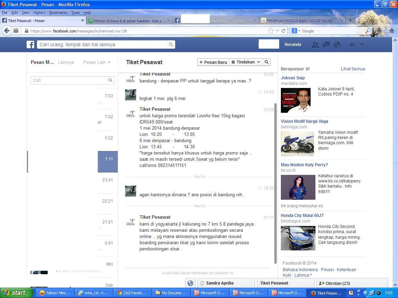
Task: Click the search icon in the conversation header
Action: pos(266,62)
